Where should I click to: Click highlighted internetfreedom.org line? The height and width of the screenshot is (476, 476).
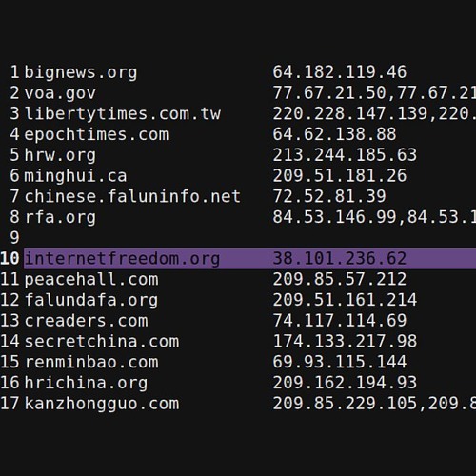click(249, 259)
